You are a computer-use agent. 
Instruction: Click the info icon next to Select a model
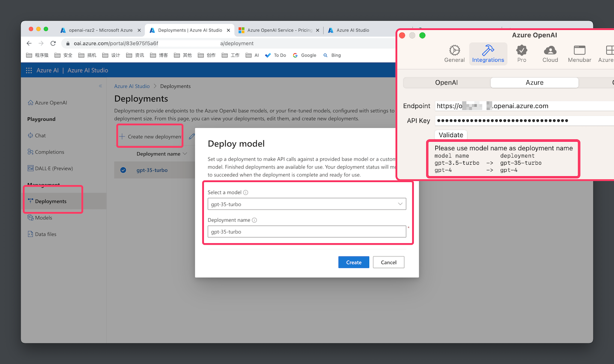(246, 192)
